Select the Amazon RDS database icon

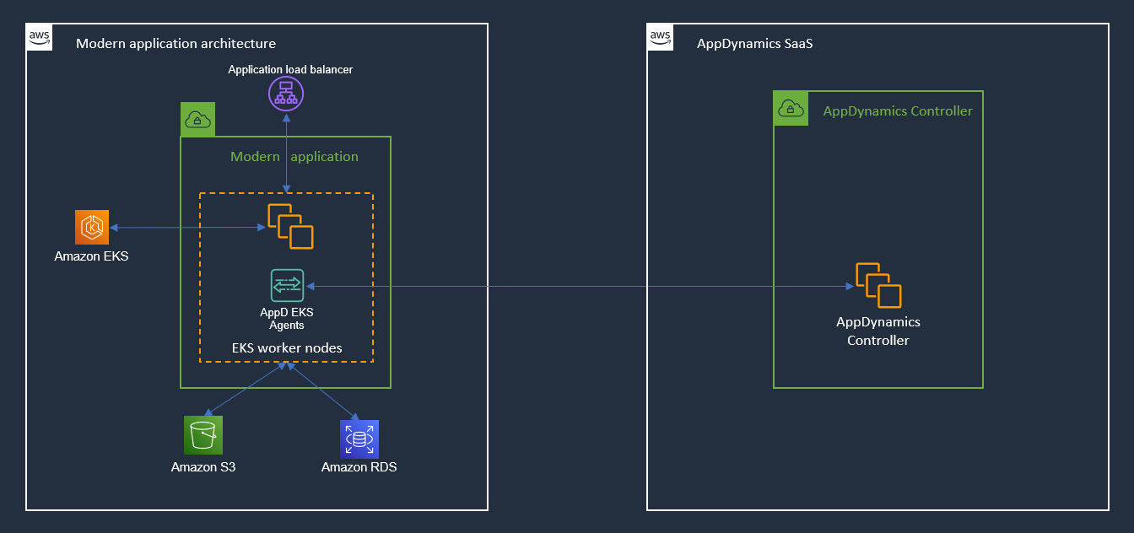click(359, 439)
